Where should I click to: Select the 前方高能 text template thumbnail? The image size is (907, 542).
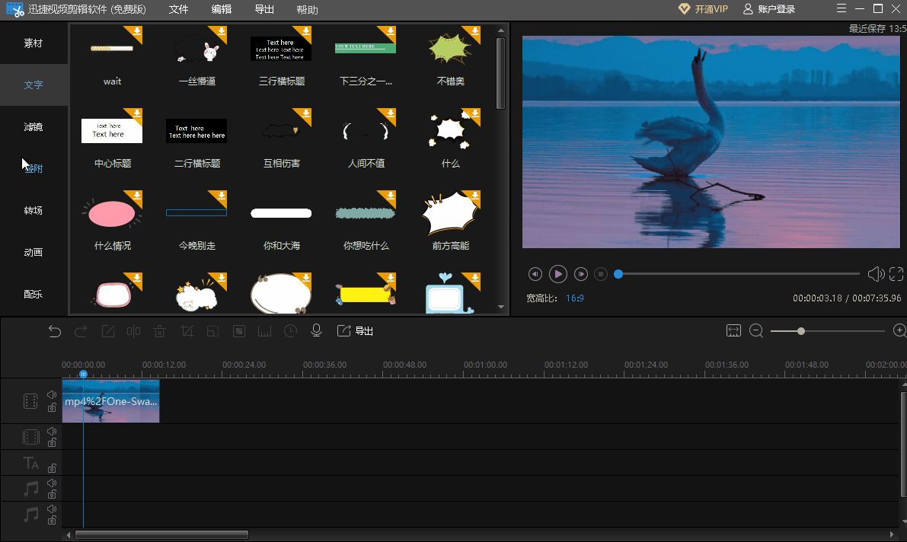451,215
